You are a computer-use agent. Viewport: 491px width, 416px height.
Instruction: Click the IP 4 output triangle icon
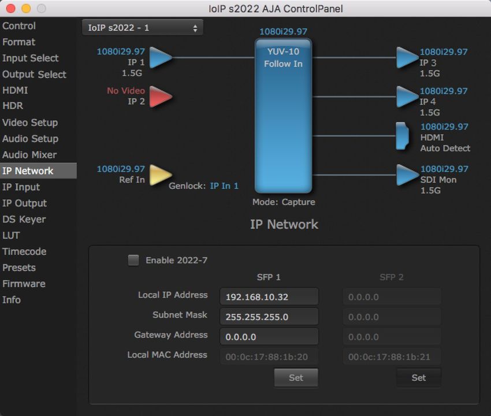tap(407, 97)
